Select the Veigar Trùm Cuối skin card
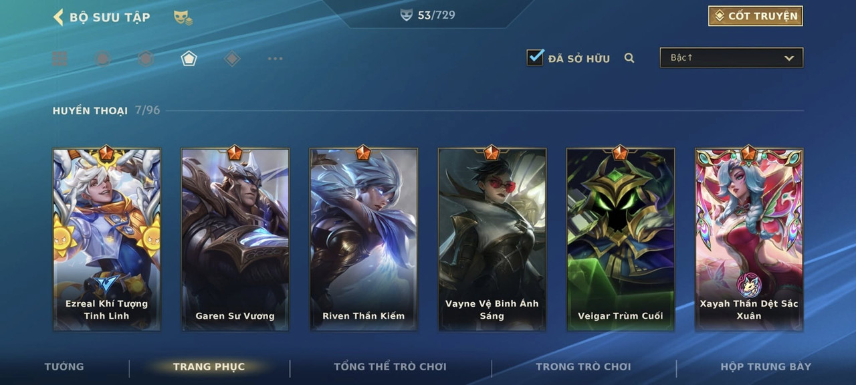Viewport: 856px width, 385px height. tap(621, 239)
